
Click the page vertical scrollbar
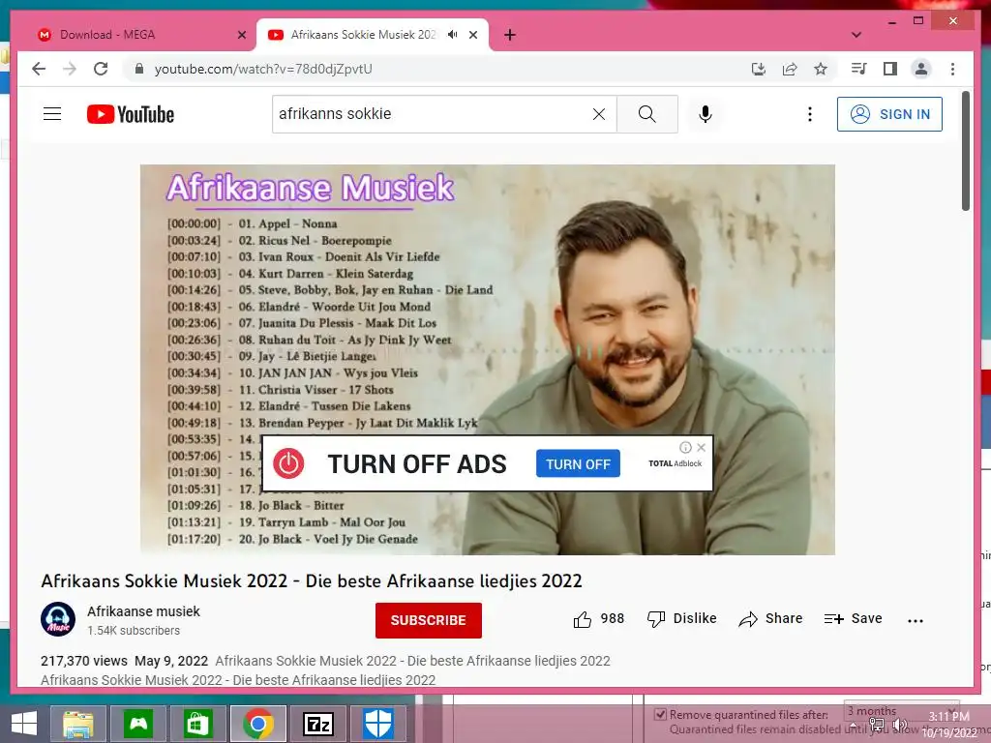tap(966, 150)
